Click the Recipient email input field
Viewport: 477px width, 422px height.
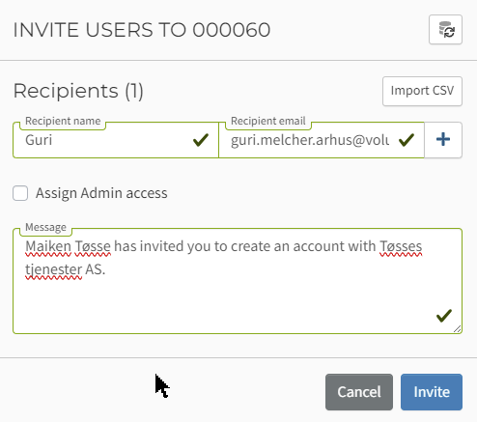coord(322,140)
